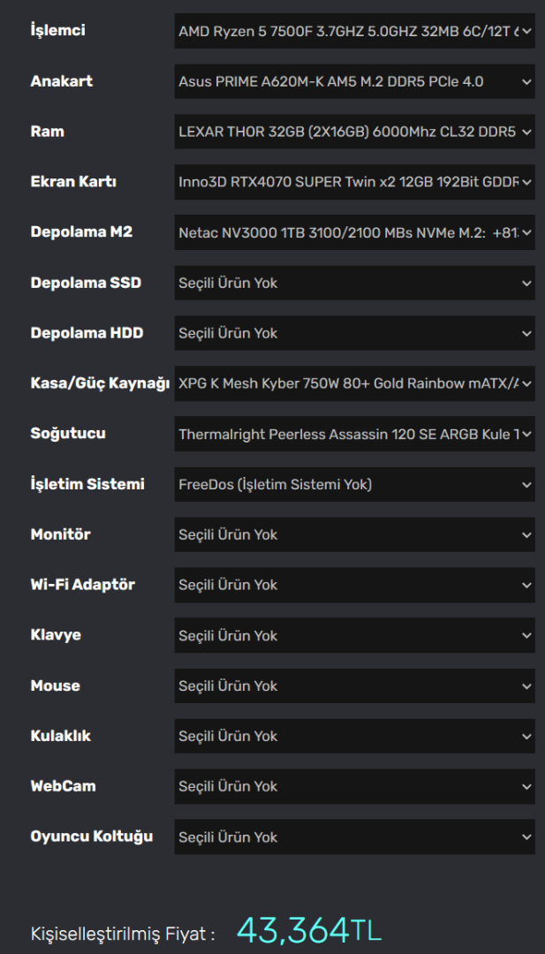
Task: Open the Kulaklık headset dropdown
Action: click(354, 736)
